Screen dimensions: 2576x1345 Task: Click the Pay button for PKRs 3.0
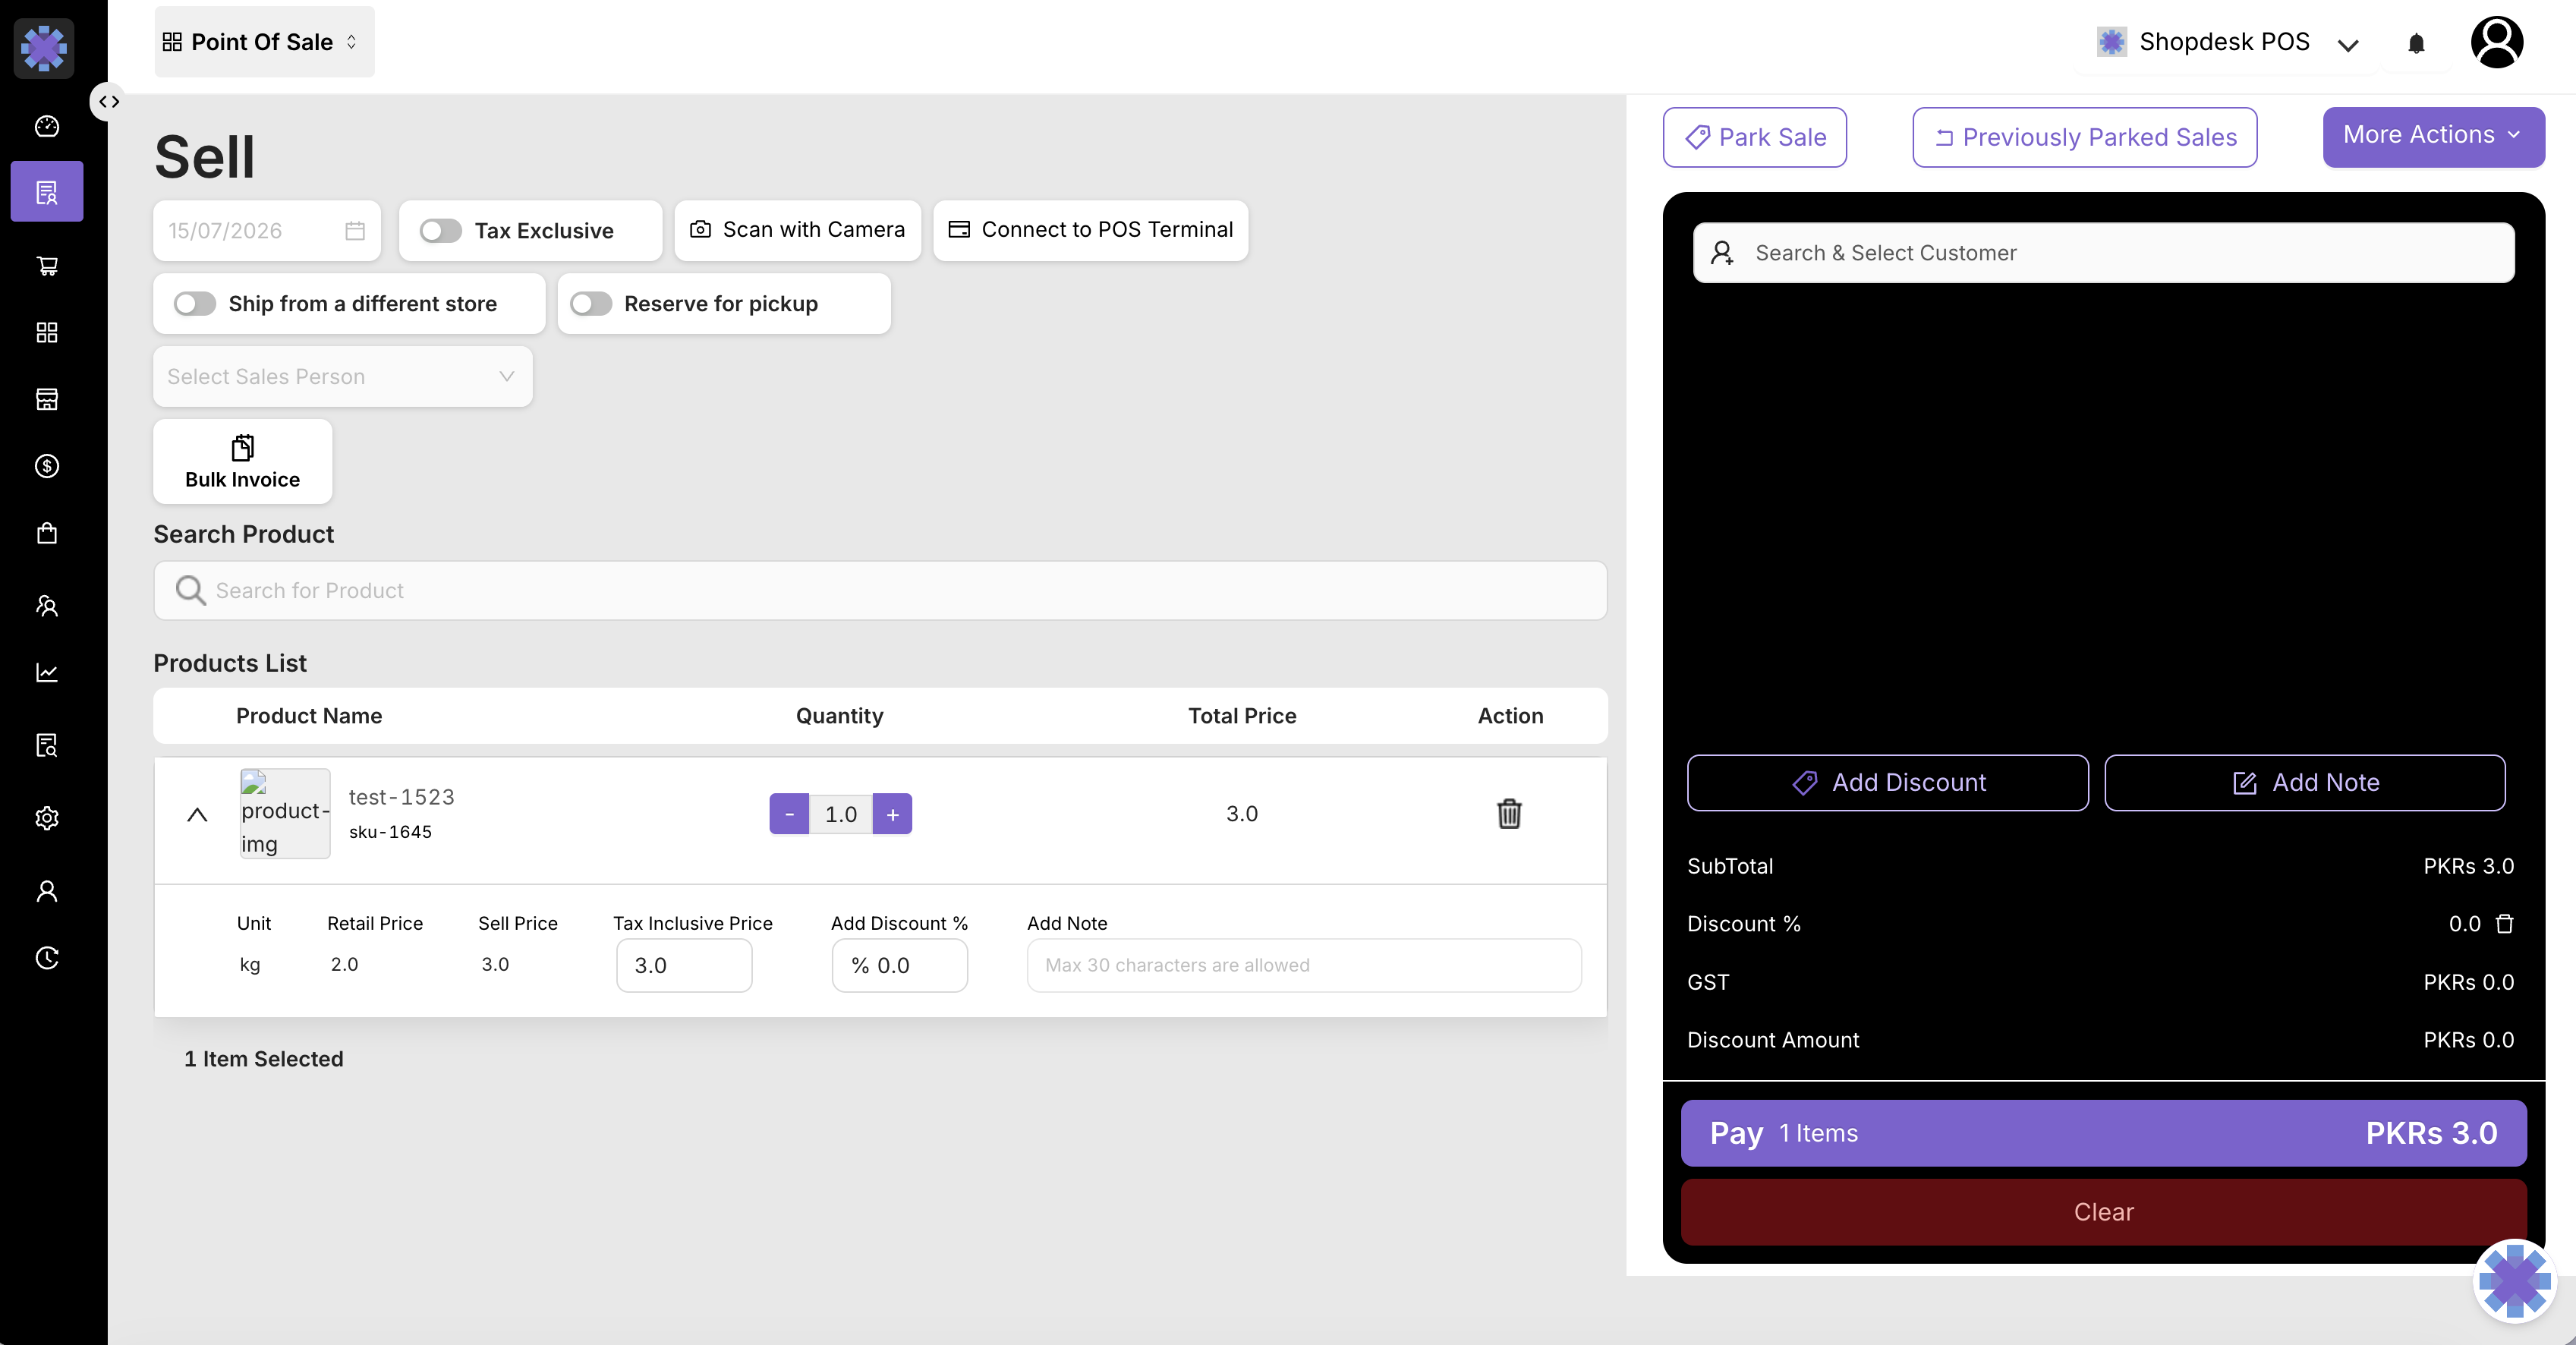point(2103,1133)
